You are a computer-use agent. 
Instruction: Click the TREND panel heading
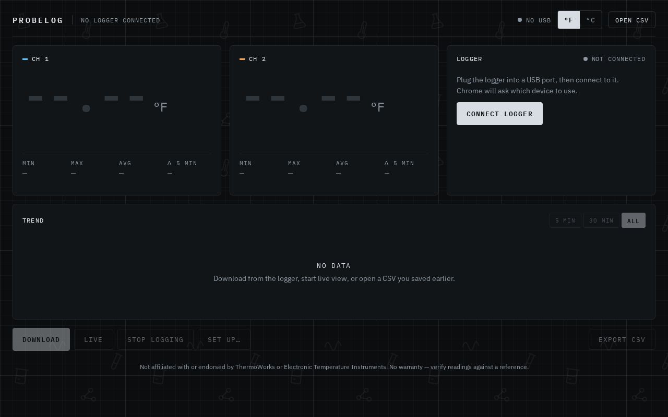[x=33, y=220]
